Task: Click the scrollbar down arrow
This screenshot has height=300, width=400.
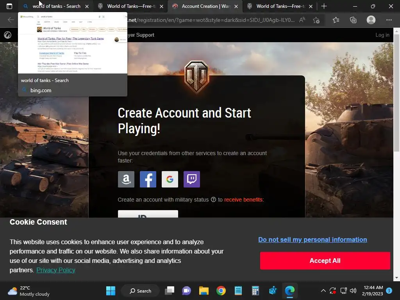Action: [x=396, y=278]
